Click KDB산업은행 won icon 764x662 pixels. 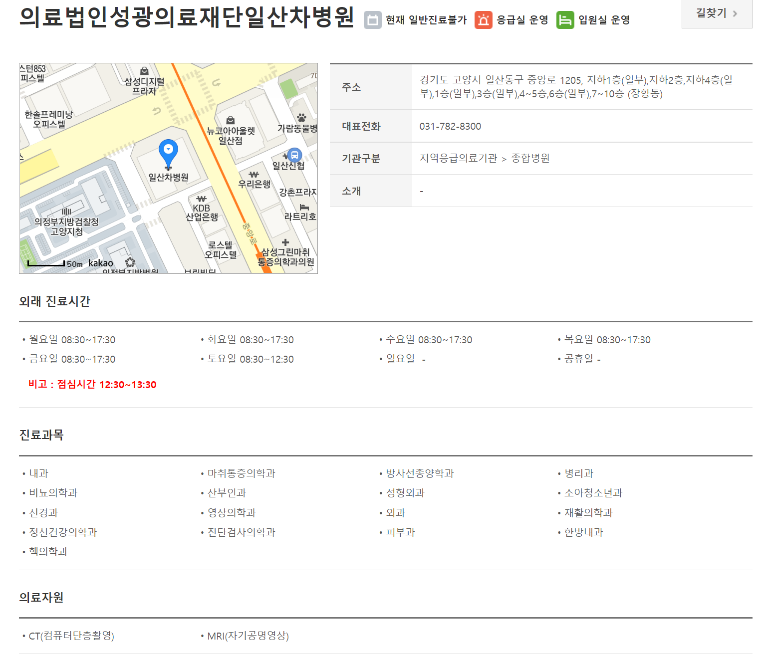click(x=201, y=199)
